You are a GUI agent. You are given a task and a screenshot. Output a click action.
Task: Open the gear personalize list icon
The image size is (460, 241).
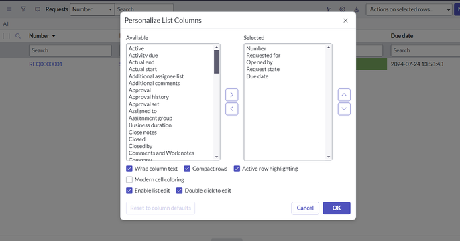342,9
